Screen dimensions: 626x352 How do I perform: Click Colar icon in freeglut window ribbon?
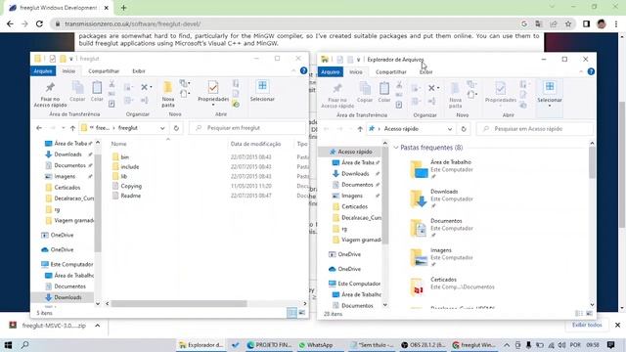pyautogui.click(x=97, y=91)
